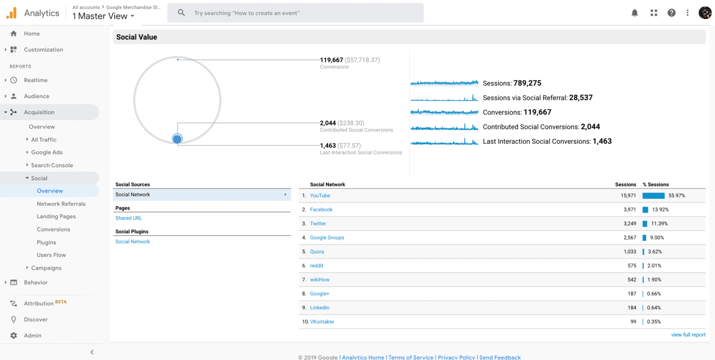Screen dimensions: 715x360
Task: Click Social Network under Social Plugins
Action: [133, 241]
